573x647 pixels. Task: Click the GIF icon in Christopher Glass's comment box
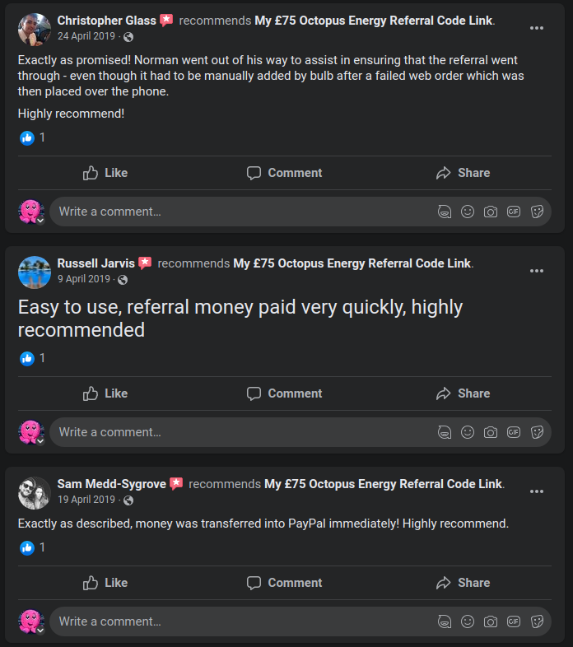[x=514, y=212]
